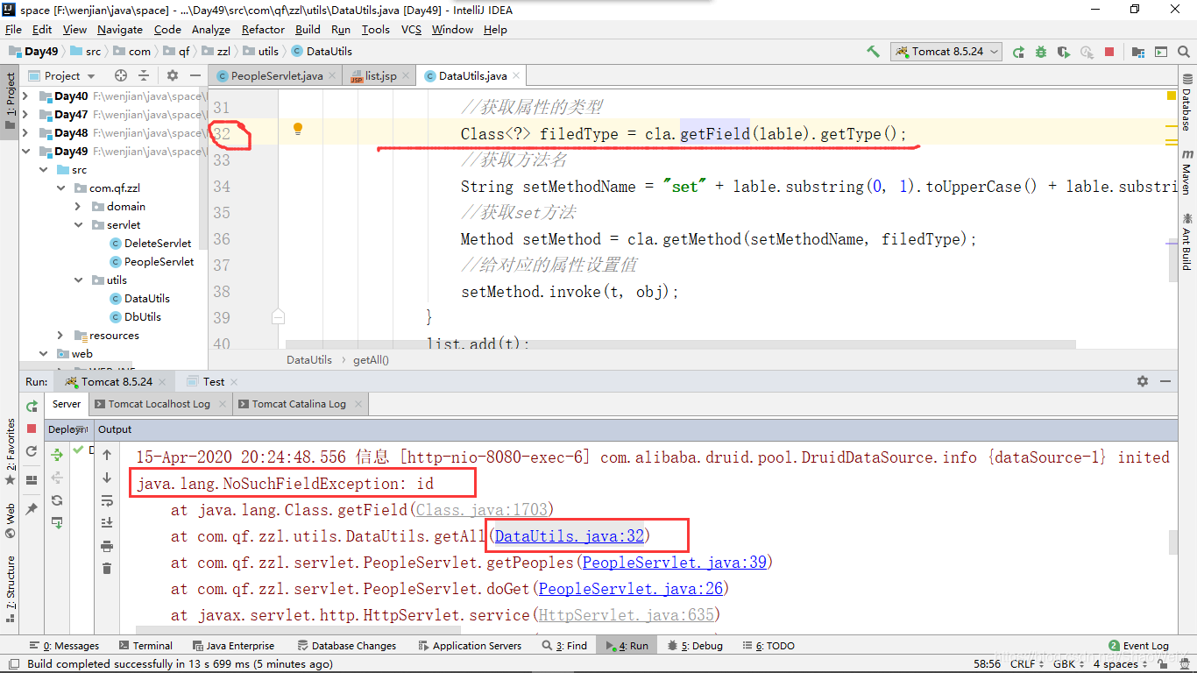Open the Navigate menu
This screenshot has height=673, width=1197.
[119, 30]
